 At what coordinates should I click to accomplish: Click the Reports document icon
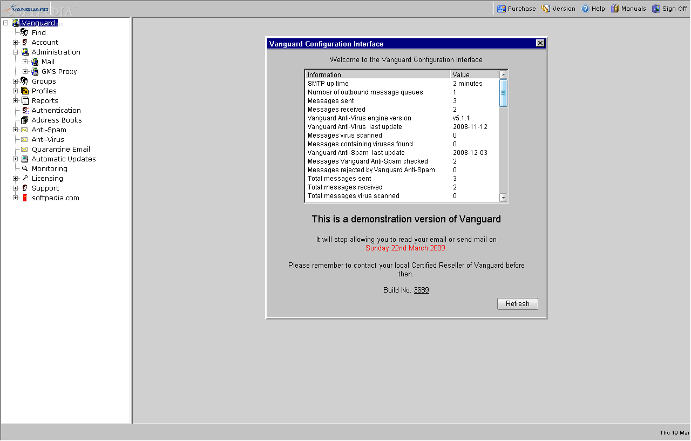point(24,100)
